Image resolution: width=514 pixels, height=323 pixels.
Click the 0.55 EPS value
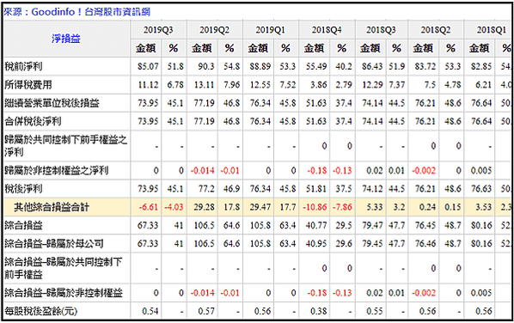pos(375,311)
